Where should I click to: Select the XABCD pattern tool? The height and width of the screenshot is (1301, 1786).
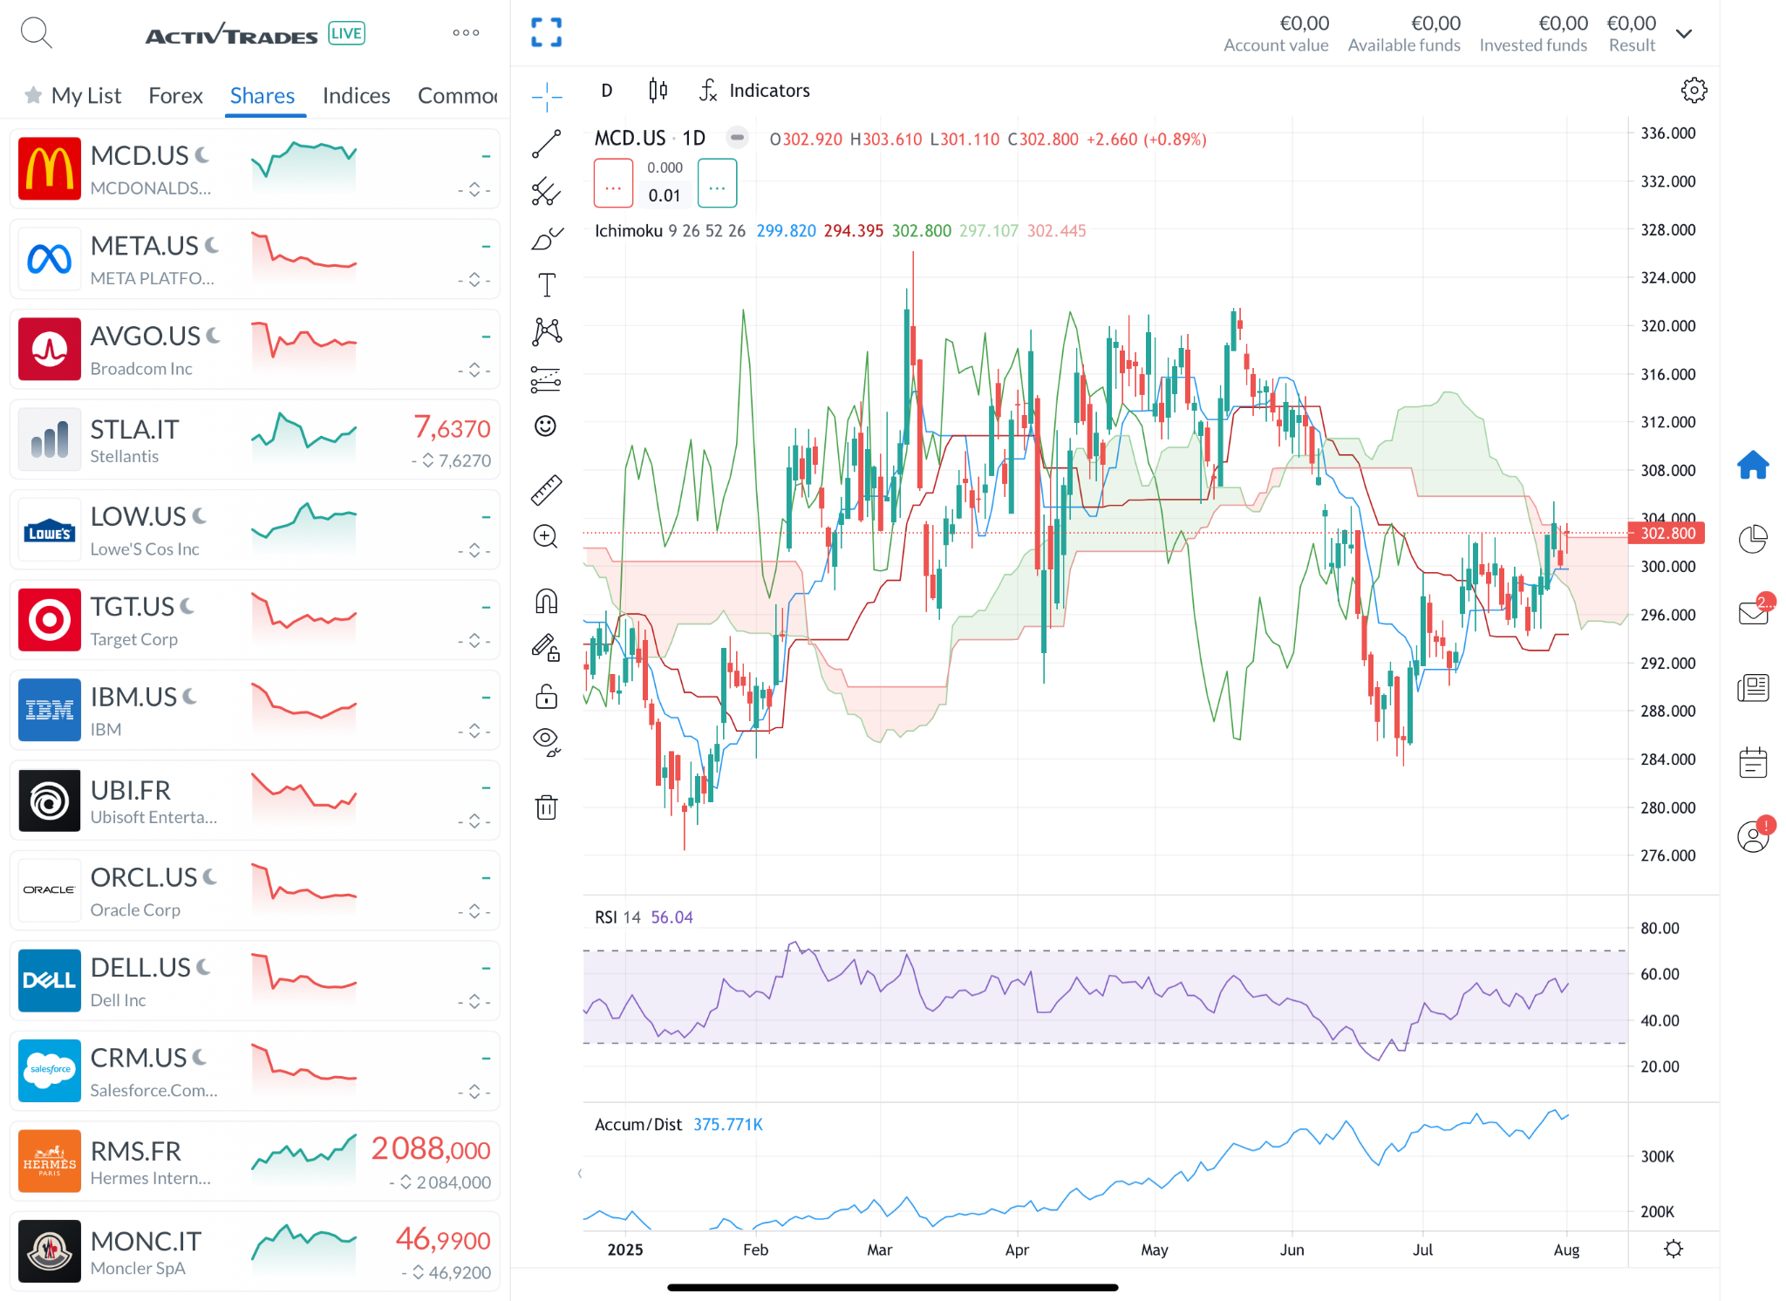pyautogui.click(x=547, y=331)
